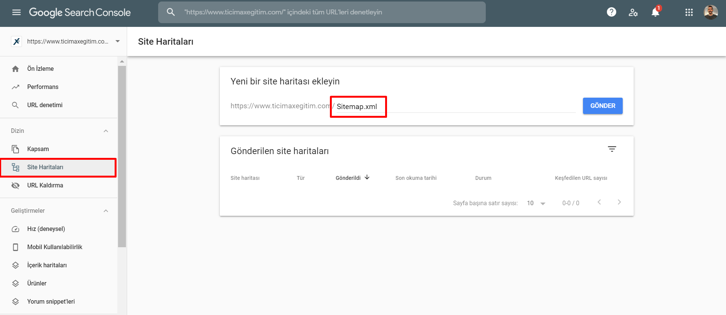Click the Google Search Console logo
The image size is (726, 315).
(80, 12)
